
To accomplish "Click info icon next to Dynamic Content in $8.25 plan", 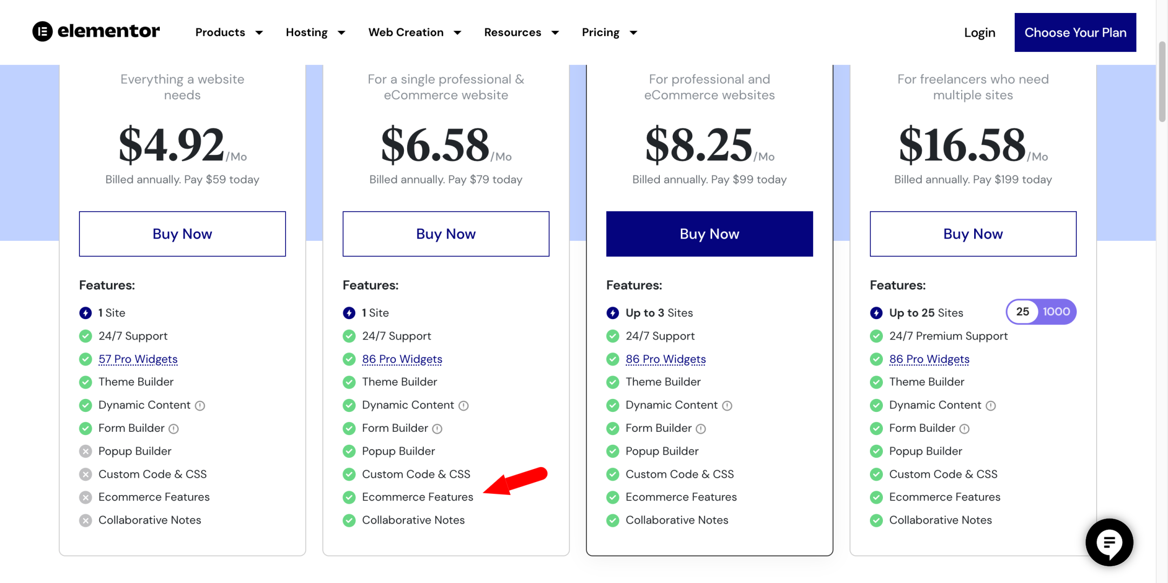I will tap(727, 405).
